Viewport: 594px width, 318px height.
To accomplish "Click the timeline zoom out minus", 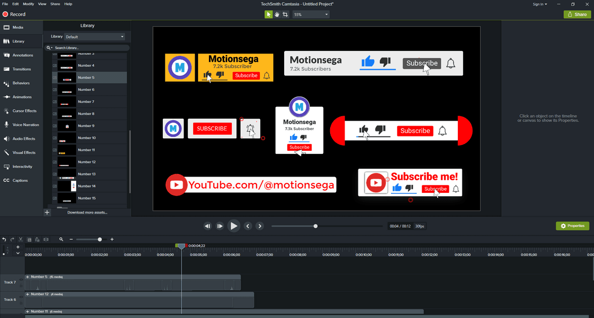I will click(71, 239).
